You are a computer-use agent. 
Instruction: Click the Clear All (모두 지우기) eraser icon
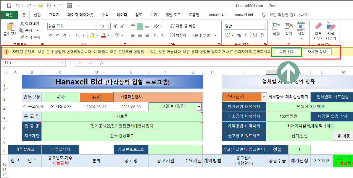(x=318, y=26)
